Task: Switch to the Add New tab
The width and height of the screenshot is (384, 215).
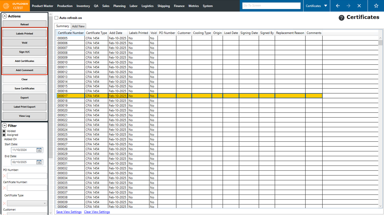Action: pyautogui.click(x=78, y=26)
